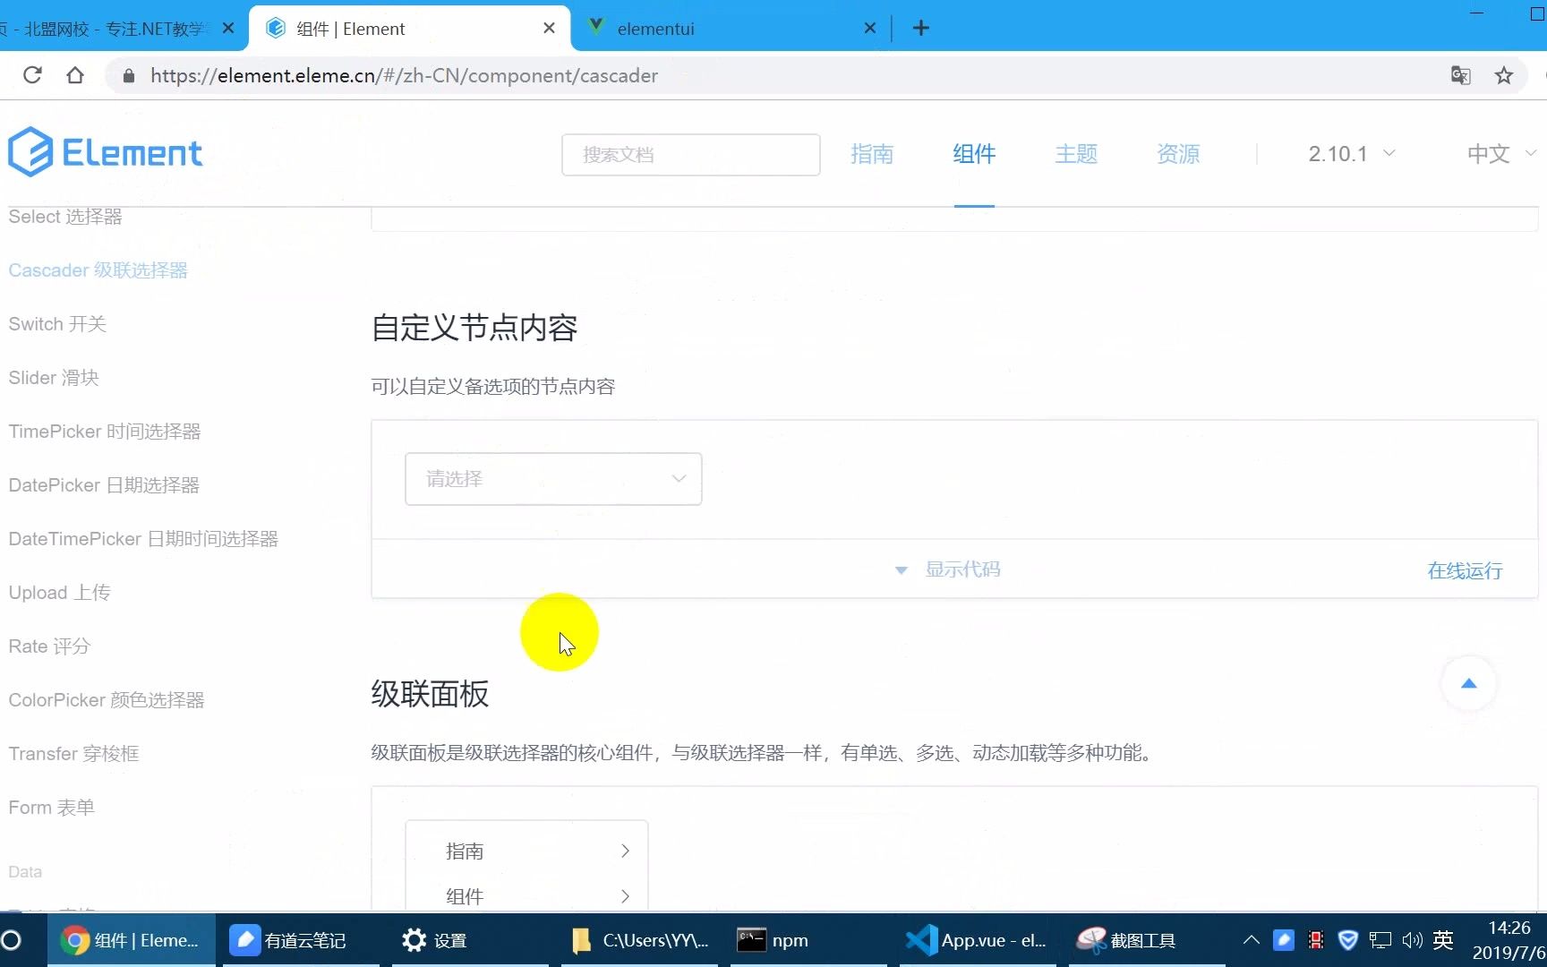Click the network icon in system tray
The width and height of the screenshot is (1547, 967).
tap(1380, 940)
